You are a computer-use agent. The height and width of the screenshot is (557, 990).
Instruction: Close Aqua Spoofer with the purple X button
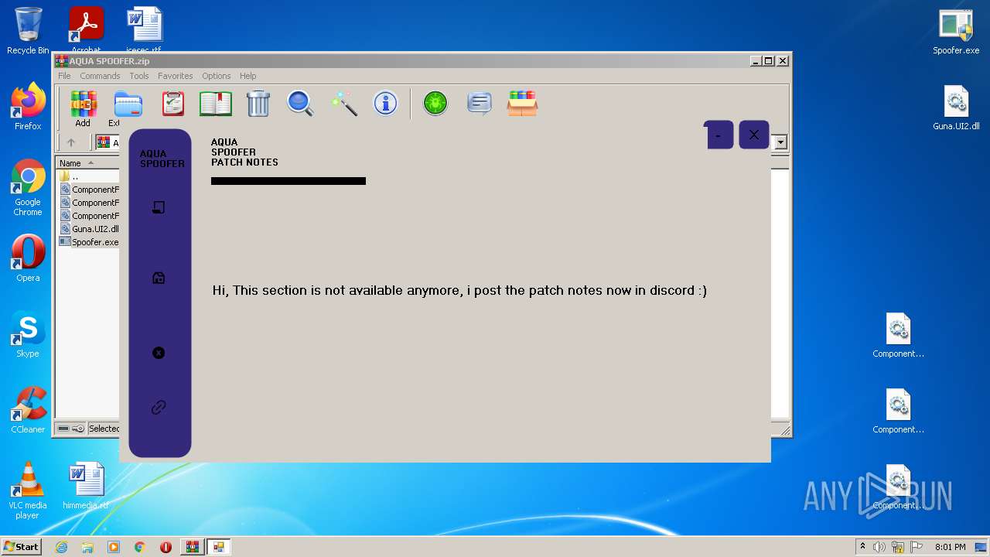coord(754,135)
